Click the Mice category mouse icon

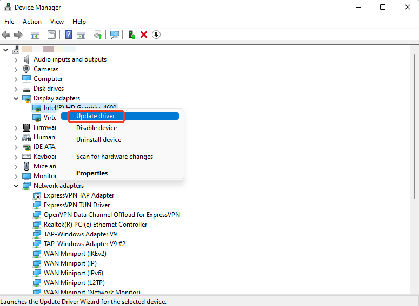(26, 166)
